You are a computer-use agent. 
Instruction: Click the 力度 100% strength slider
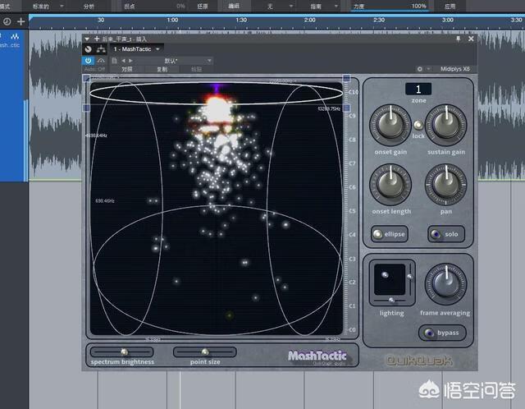click(390, 6)
